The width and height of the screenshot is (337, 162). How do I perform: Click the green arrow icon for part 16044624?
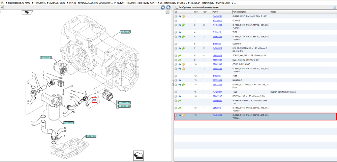click(180, 56)
